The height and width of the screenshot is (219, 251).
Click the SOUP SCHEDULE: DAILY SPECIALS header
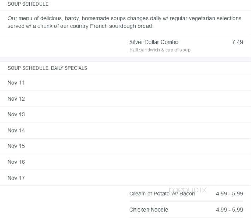(47, 68)
